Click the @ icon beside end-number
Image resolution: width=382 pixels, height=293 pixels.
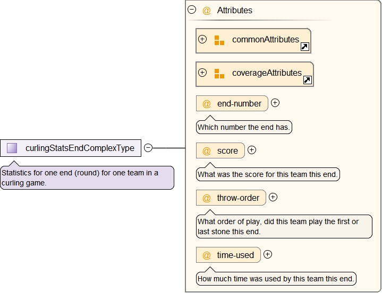click(207, 104)
